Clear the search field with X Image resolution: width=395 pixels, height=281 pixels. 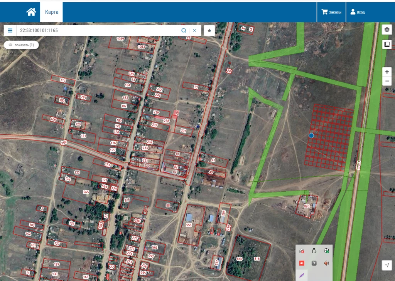point(194,30)
